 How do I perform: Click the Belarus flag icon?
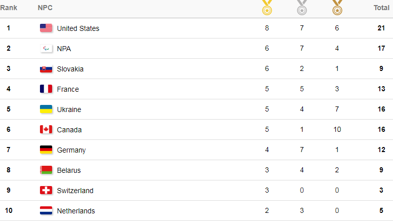[x=46, y=170]
